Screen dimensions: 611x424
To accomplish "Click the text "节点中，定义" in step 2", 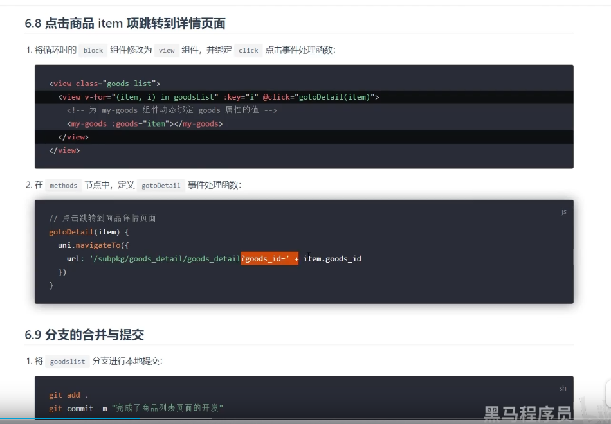I will (109, 185).
